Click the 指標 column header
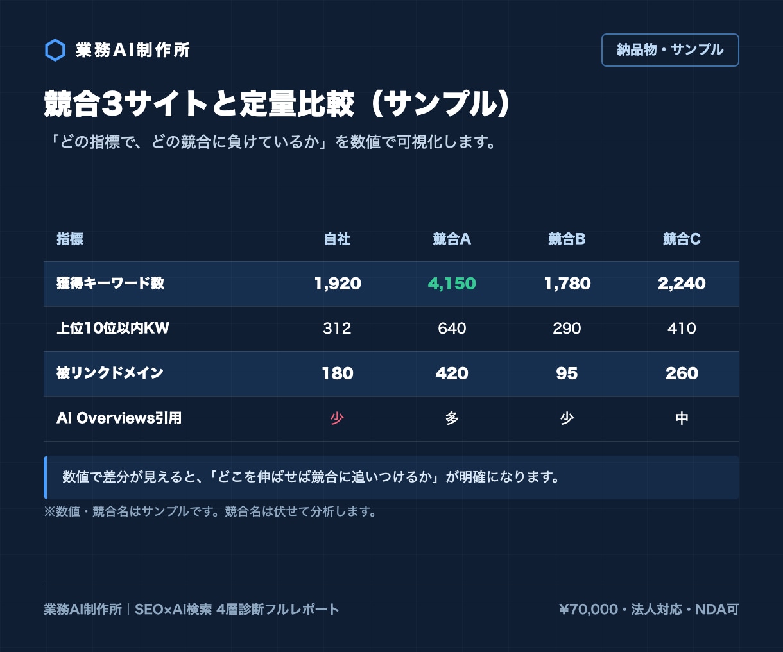This screenshot has height=652, width=783. click(x=70, y=239)
